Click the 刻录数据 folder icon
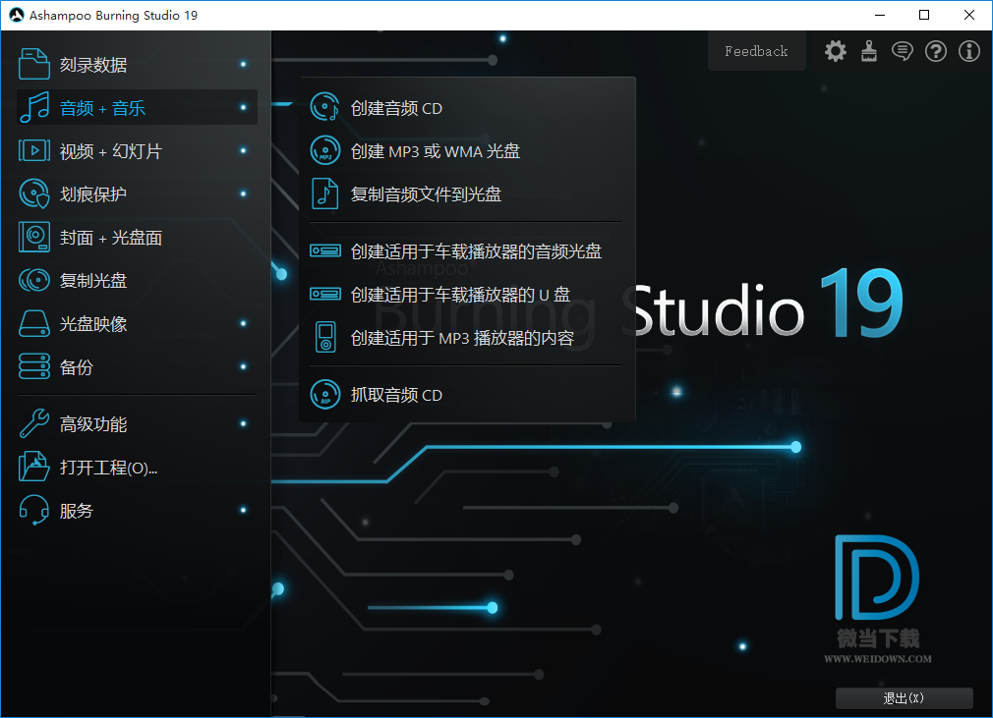Image resolution: width=993 pixels, height=718 pixels. 33,64
